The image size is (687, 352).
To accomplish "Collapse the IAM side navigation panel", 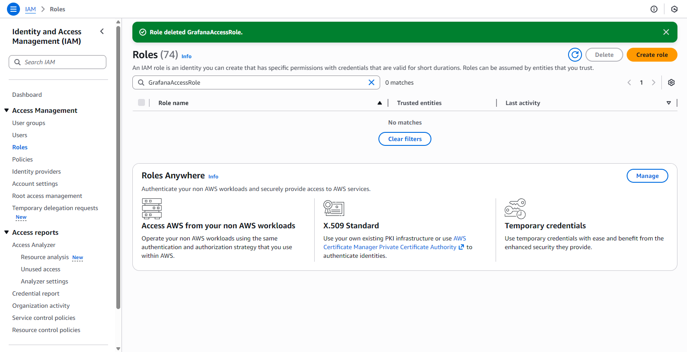I will pos(102,31).
